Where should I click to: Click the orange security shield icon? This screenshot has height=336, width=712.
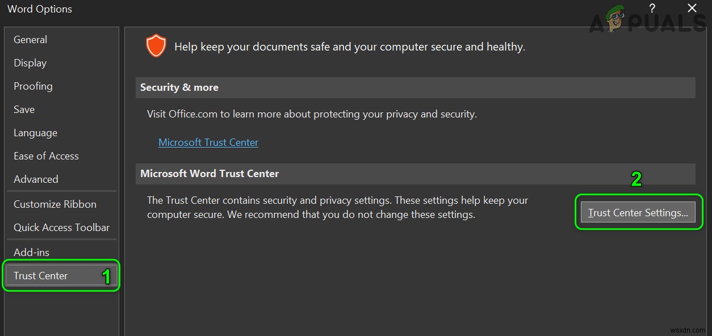tap(156, 46)
